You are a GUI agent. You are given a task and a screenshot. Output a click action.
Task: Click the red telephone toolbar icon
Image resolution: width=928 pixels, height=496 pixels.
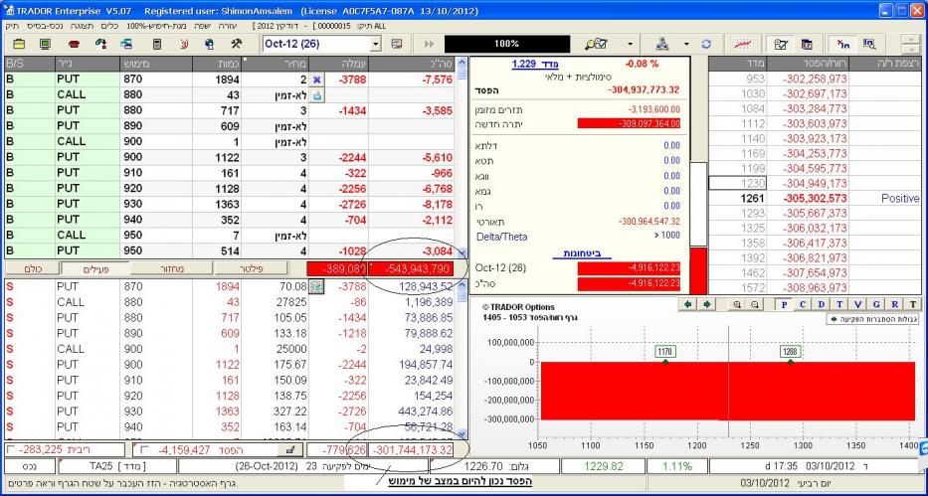74,45
